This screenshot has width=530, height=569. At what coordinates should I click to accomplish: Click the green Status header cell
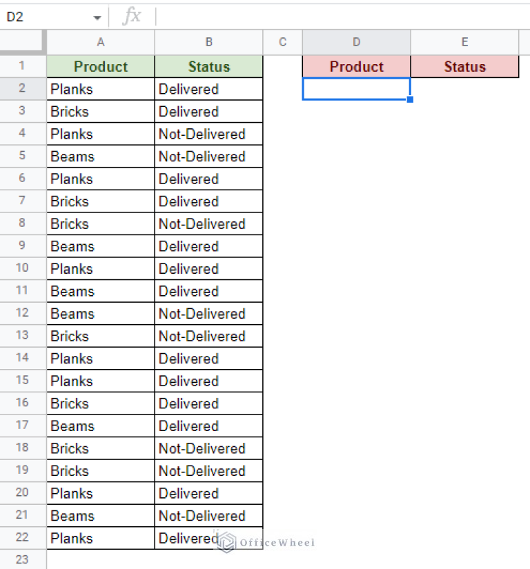[208, 66]
